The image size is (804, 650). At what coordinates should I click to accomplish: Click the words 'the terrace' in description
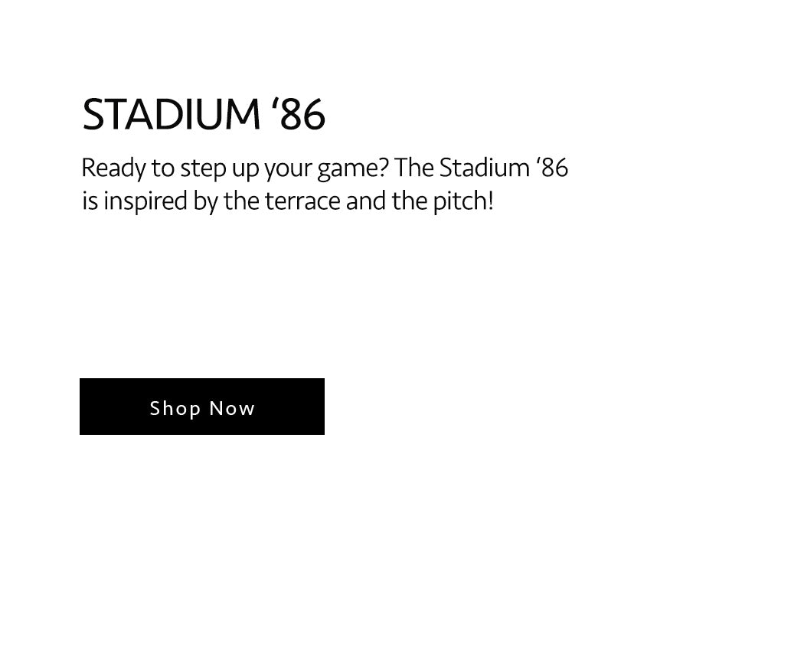[x=282, y=201]
